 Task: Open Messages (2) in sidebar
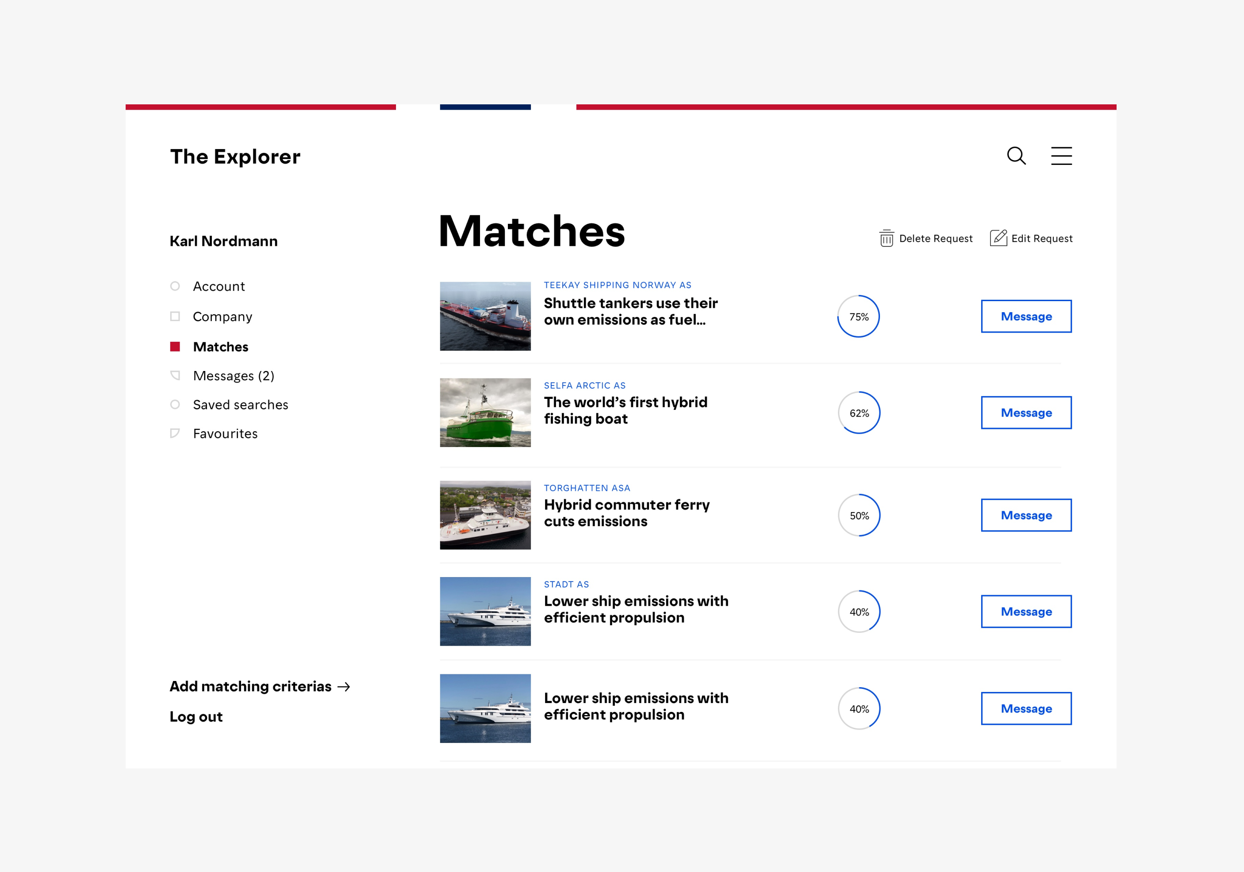click(x=234, y=376)
